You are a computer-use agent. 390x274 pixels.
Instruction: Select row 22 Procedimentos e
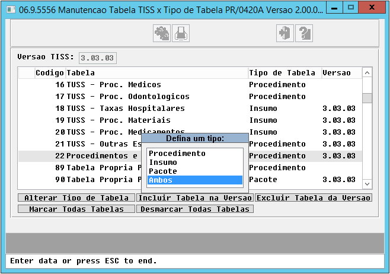pos(190,156)
